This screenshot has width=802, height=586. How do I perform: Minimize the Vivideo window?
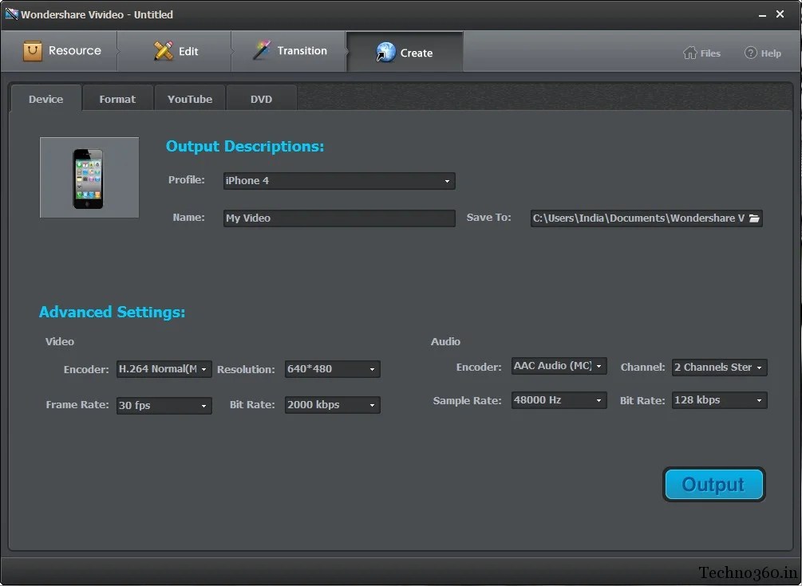tap(762, 15)
